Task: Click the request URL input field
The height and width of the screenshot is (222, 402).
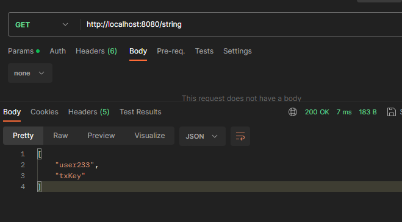Action: (x=241, y=24)
